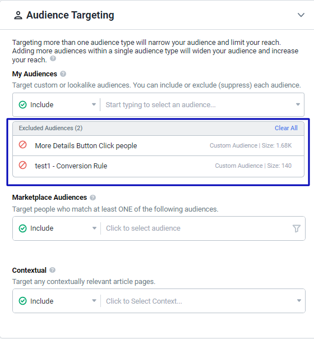Expand the My Audiences selection arrow

click(298, 104)
